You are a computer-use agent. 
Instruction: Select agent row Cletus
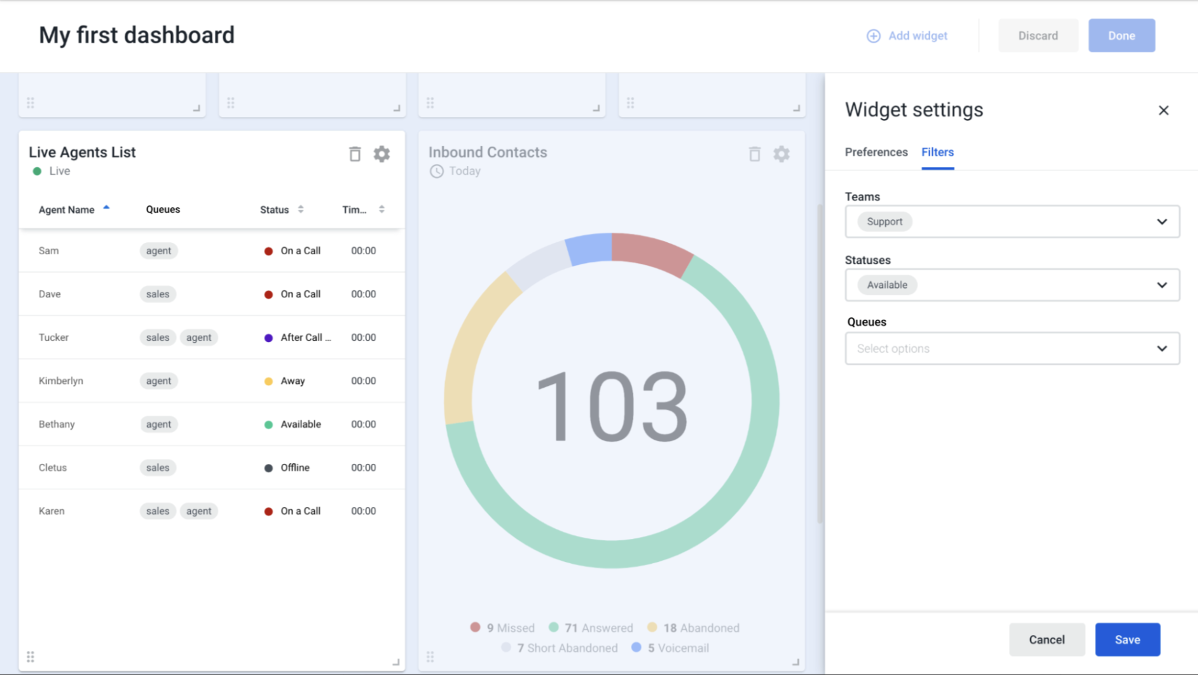coord(212,468)
